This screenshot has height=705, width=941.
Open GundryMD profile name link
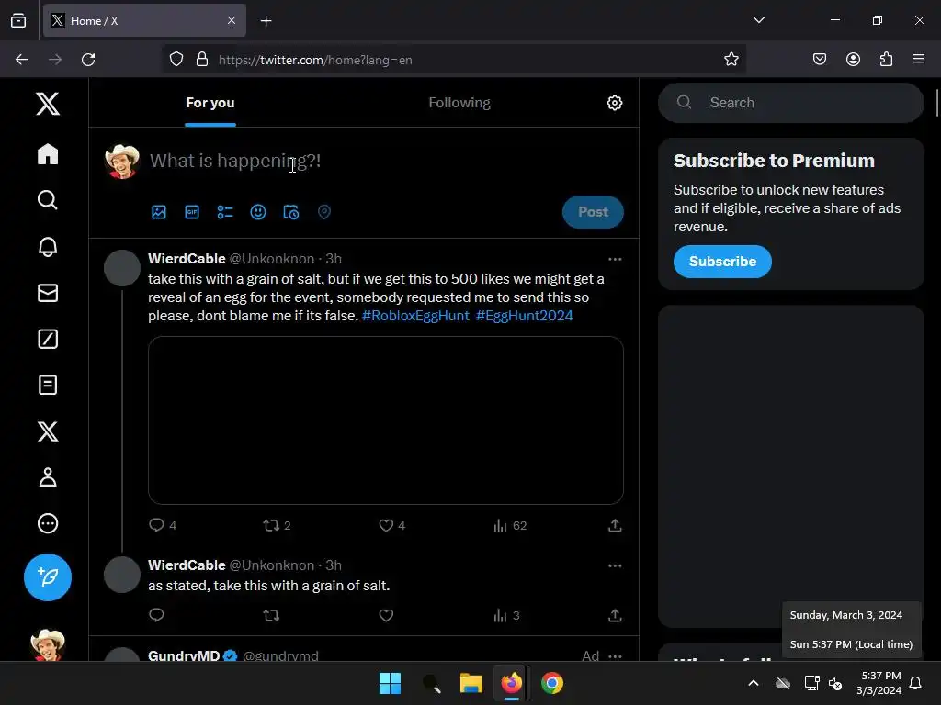184,655
